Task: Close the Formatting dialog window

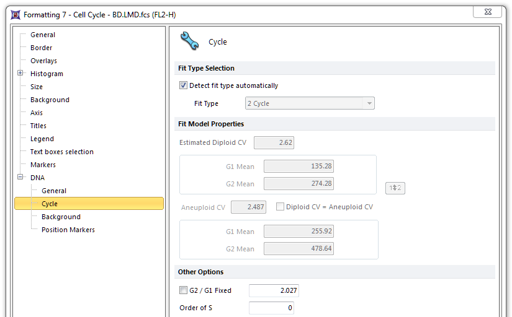Action: pos(487,13)
